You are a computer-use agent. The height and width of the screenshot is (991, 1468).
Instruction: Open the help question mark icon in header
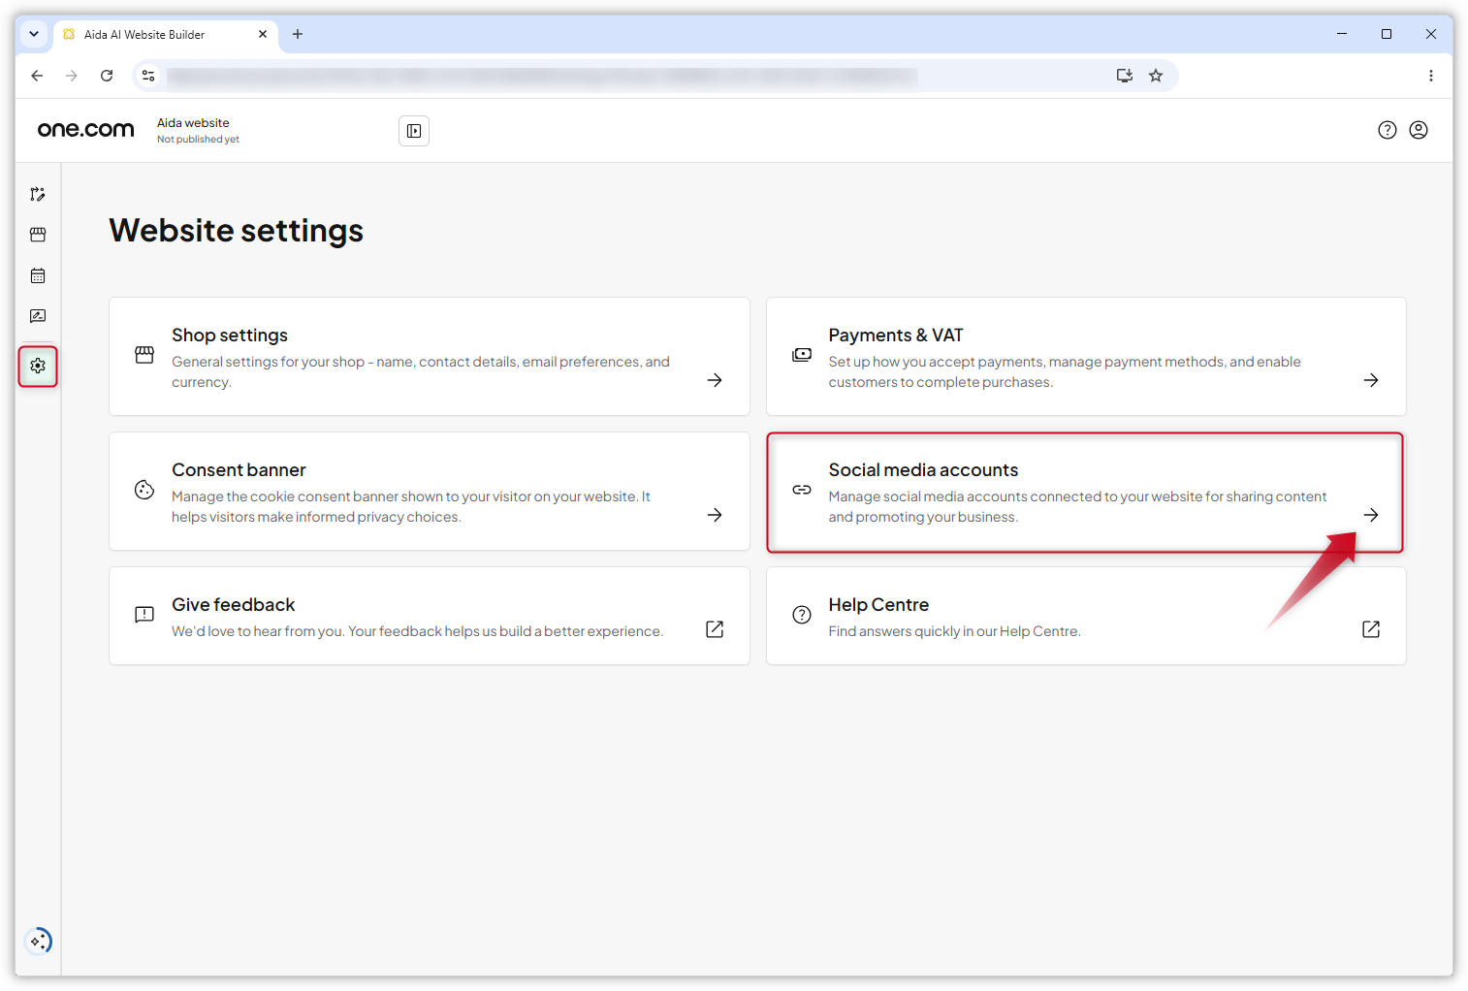pos(1388,130)
